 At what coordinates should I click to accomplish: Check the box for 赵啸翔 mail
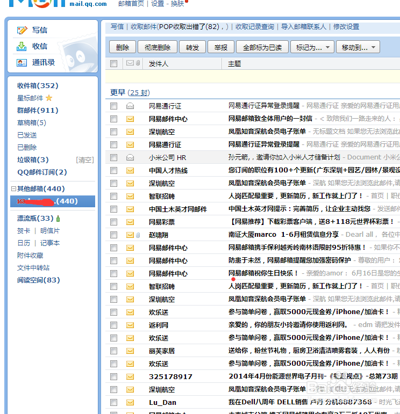click(113, 235)
